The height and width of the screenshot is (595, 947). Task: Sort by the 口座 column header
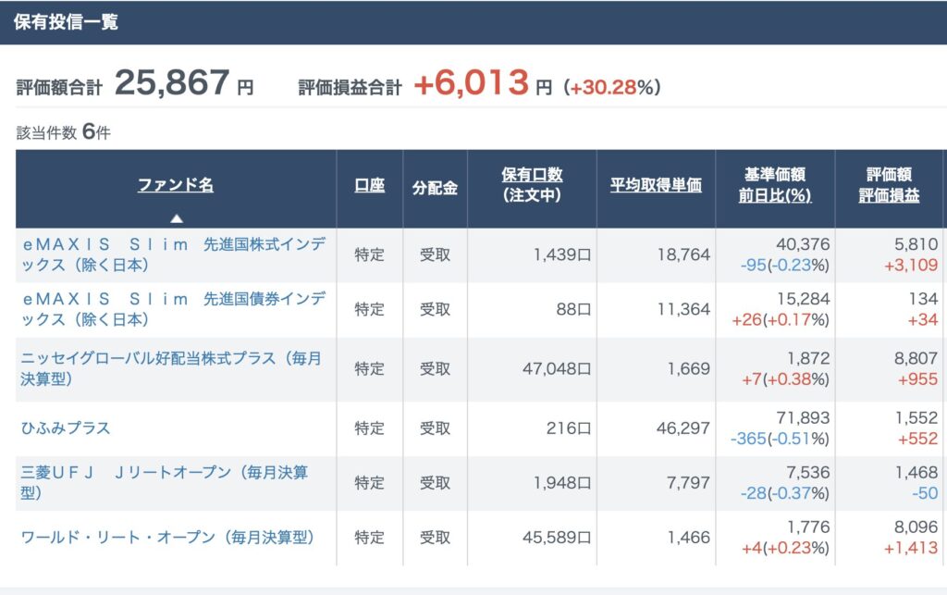pos(369,185)
